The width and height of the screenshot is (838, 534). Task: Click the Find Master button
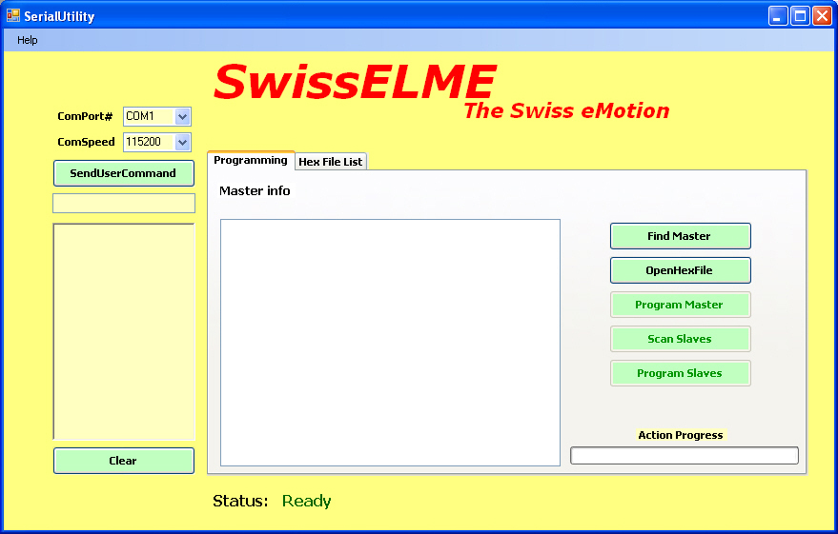click(x=681, y=236)
